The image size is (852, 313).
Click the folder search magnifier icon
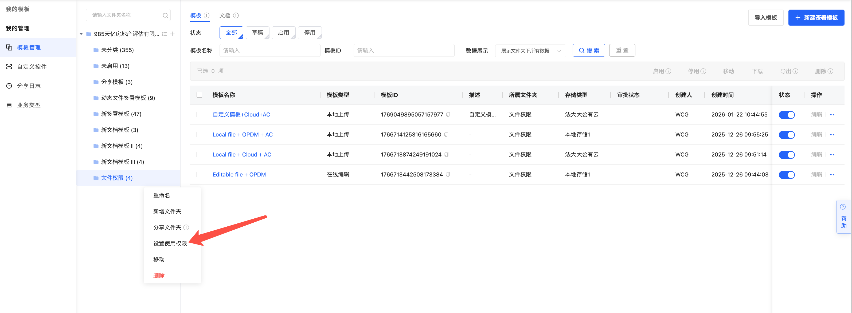pyautogui.click(x=165, y=15)
